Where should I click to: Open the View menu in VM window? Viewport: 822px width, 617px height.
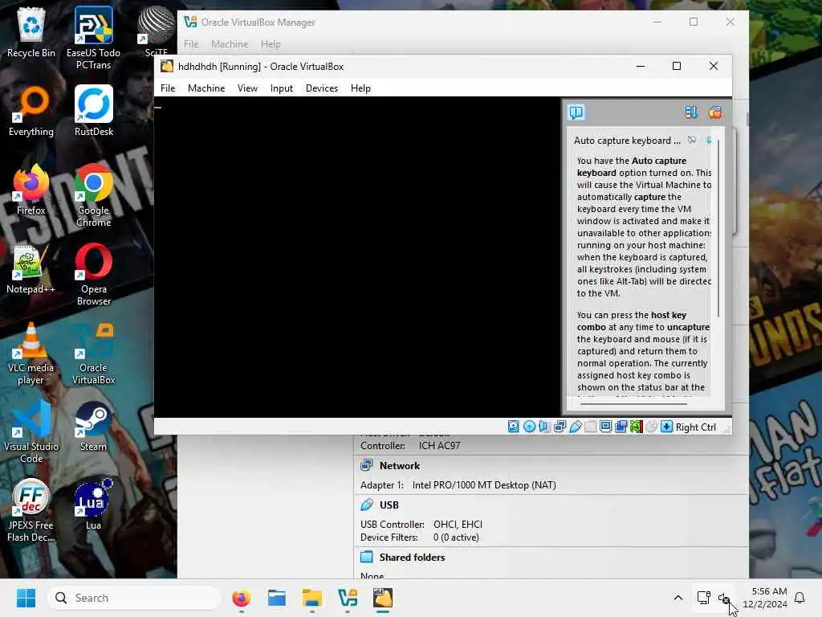coord(247,88)
